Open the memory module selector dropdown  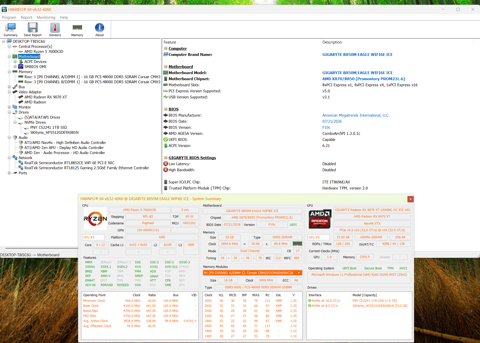[x=299, y=273]
